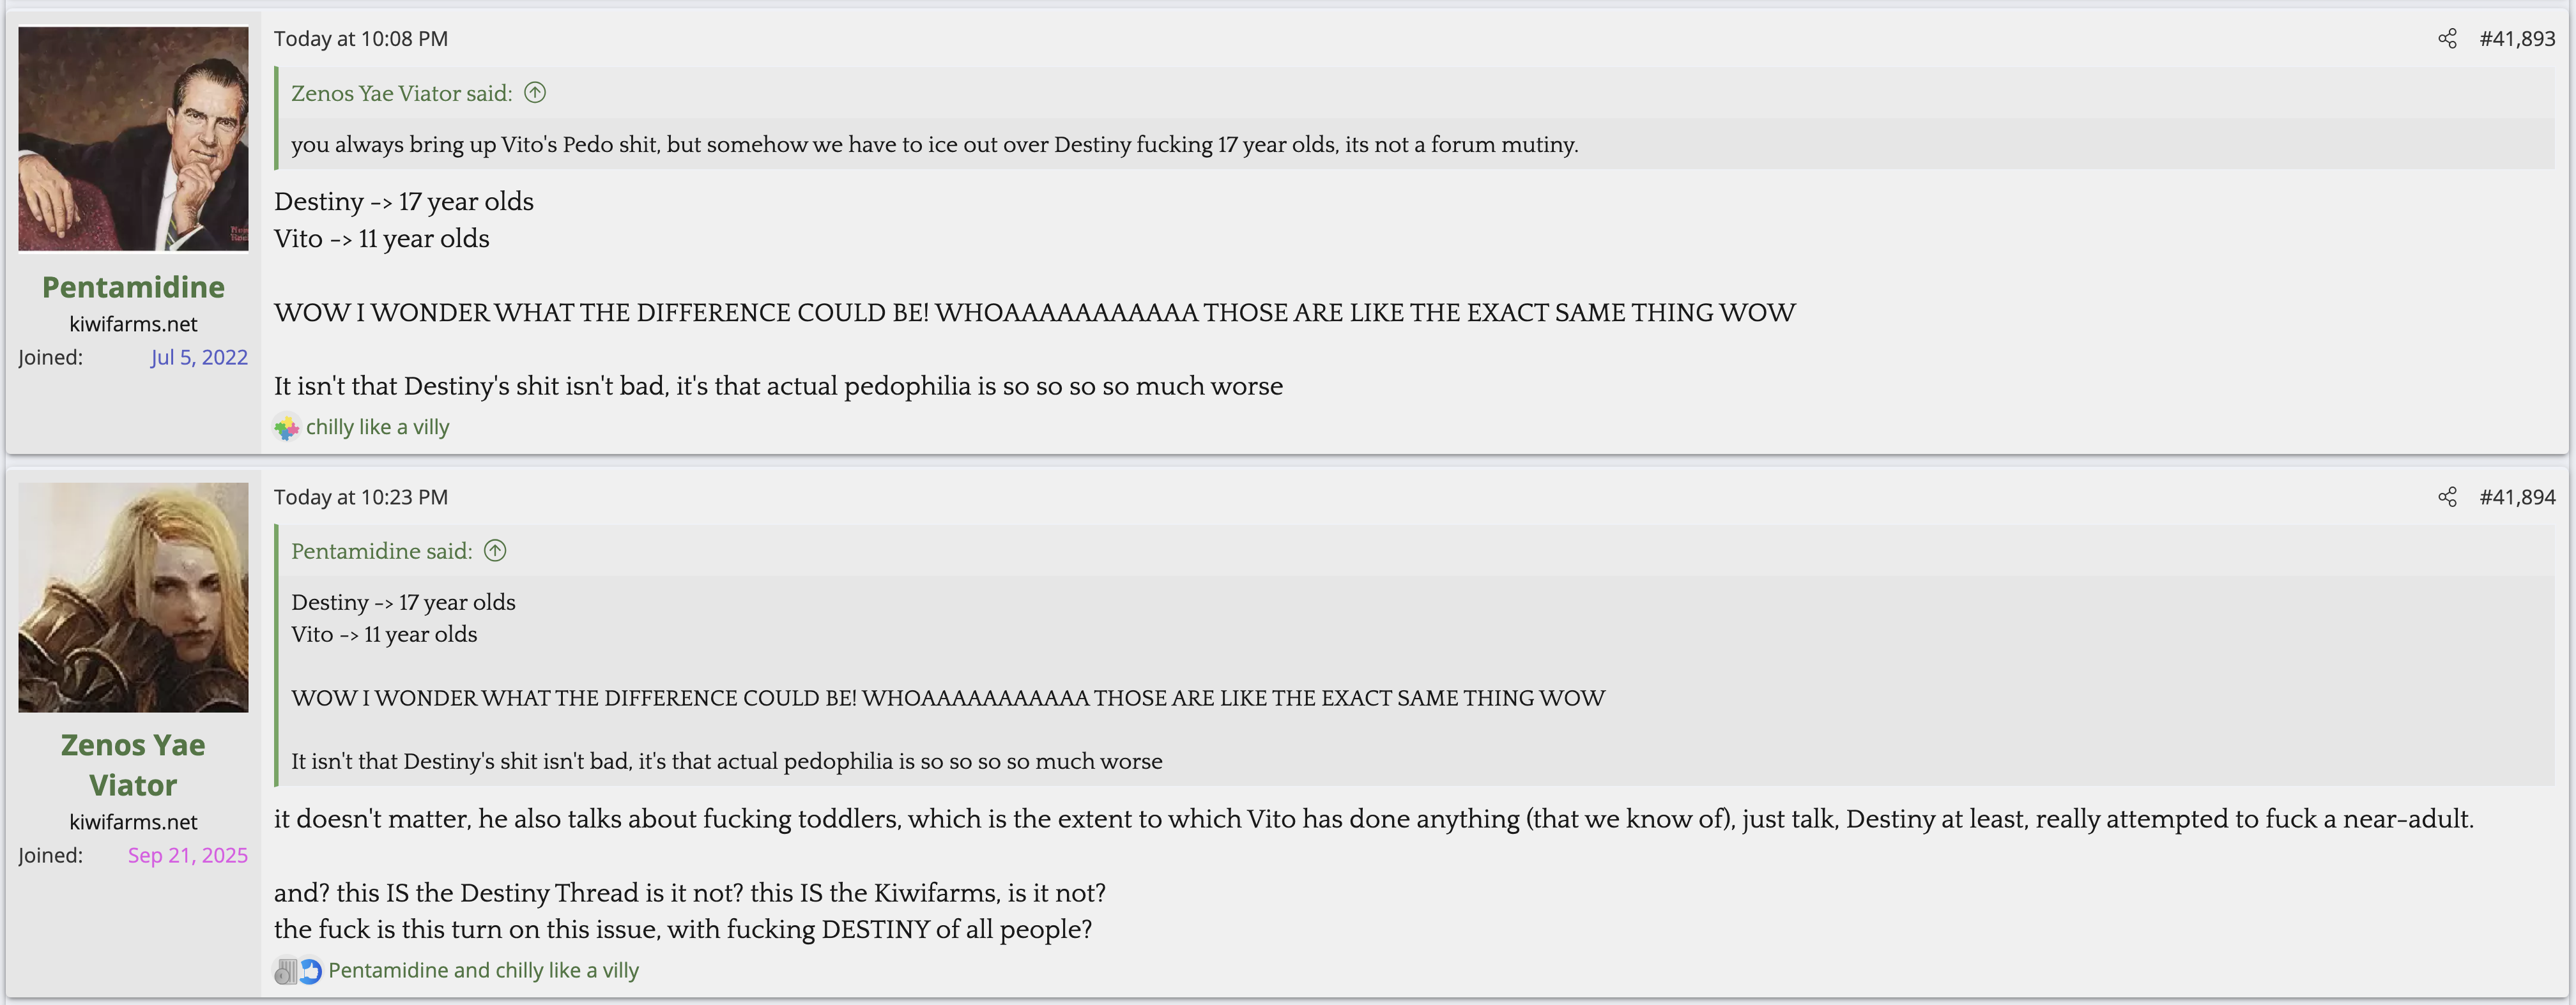Click reaction icons on Zenos Yae Viator's post
2576x1005 pixels.
tap(298, 971)
